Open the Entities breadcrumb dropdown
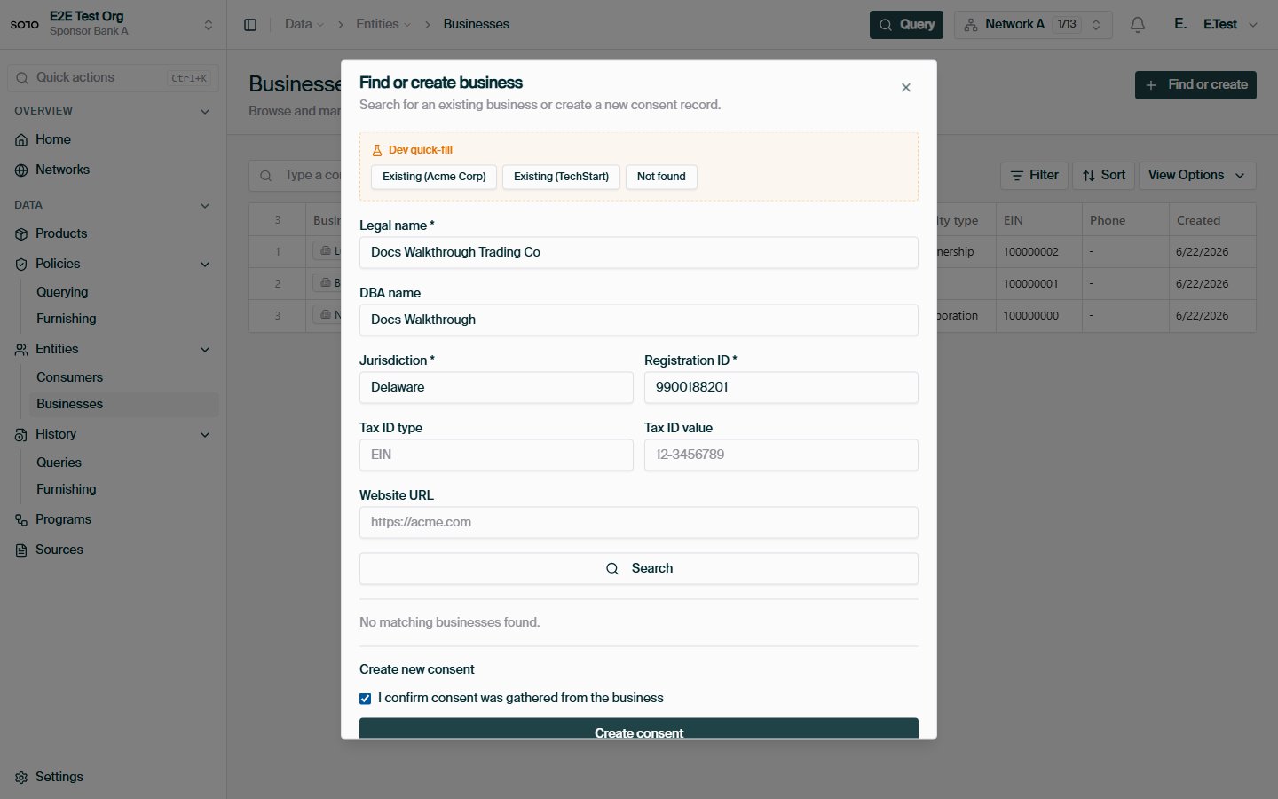Image resolution: width=1278 pixels, height=799 pixels. [383, 24]
